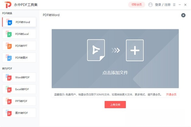Open the PPT转PDF tool
This screenshot has width=191, height=127.
coord(19,101)
